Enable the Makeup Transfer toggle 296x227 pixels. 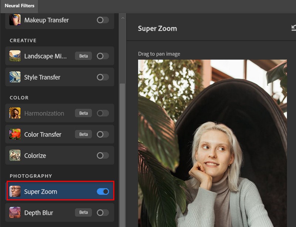103,20
